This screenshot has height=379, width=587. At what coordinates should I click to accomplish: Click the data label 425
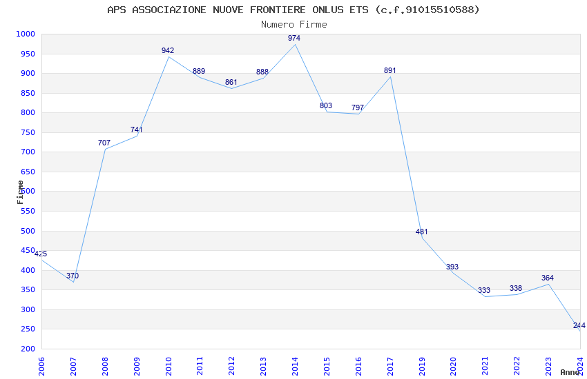pos(41,254)
